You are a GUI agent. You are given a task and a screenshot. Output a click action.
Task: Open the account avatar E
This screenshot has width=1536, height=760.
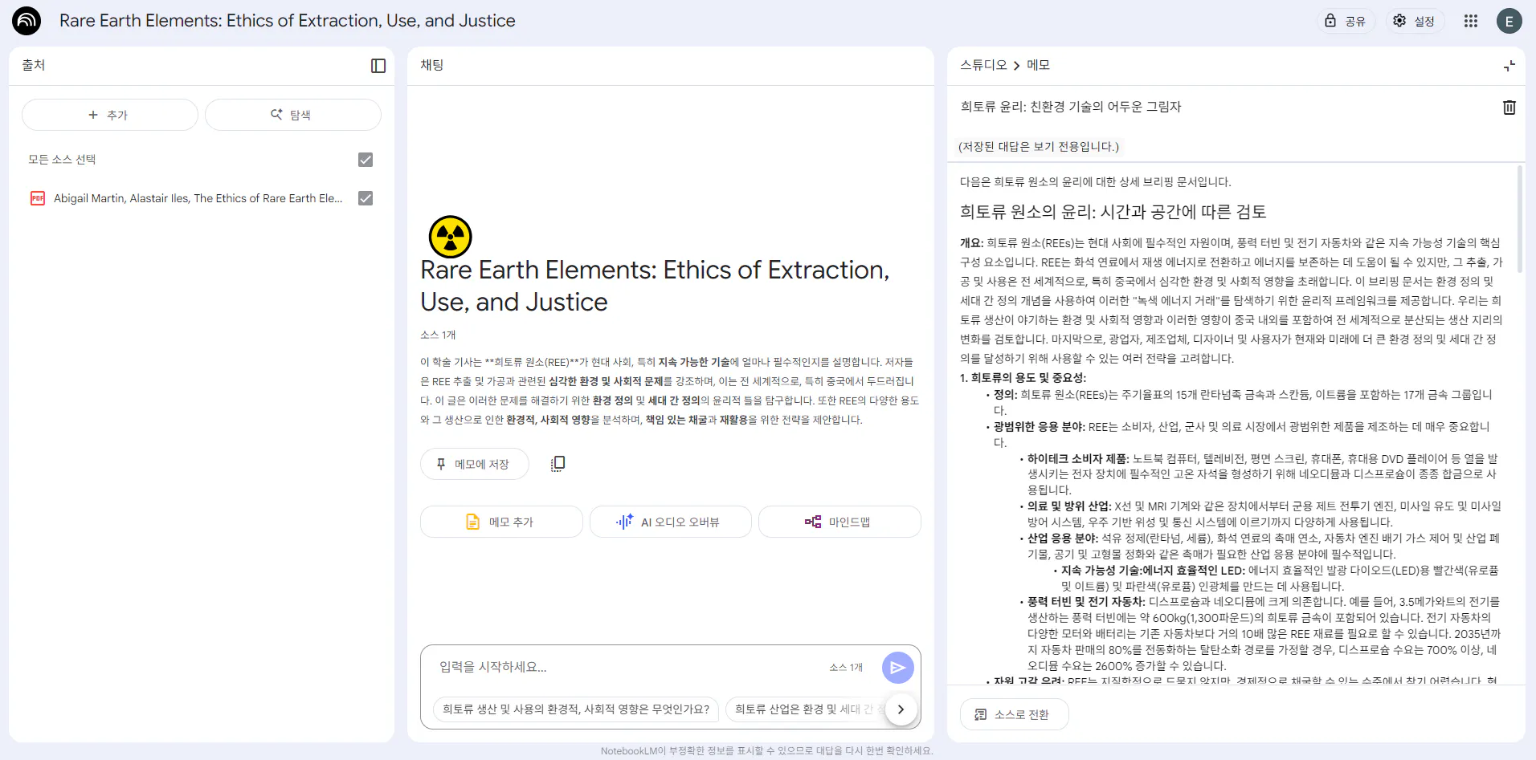[1509, 21]
